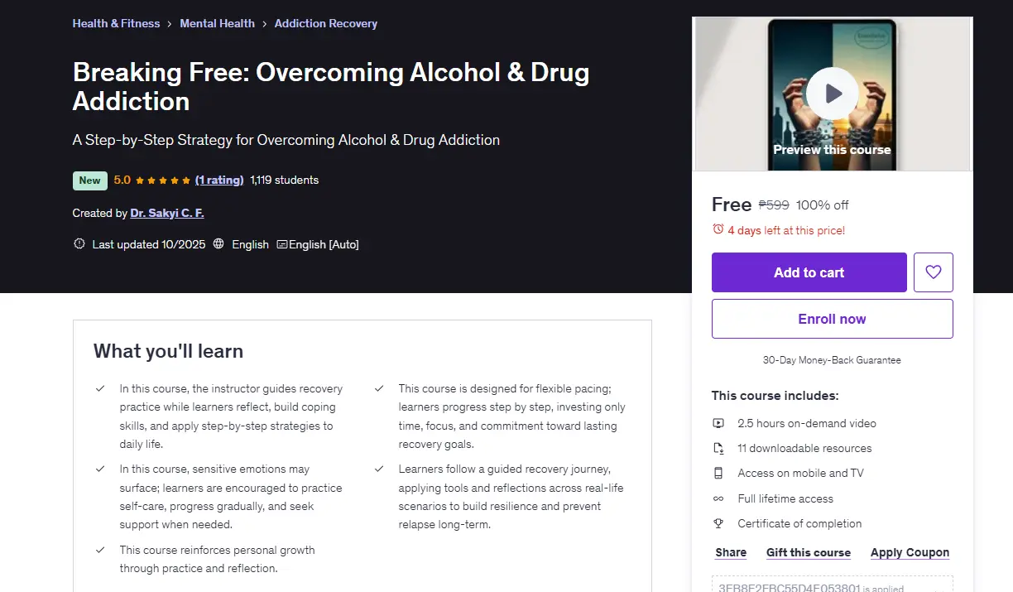The width and height of the screenshot is (1013, 592).
Task: Click '2.5 hours on-demand video' text
Action: 807,423
